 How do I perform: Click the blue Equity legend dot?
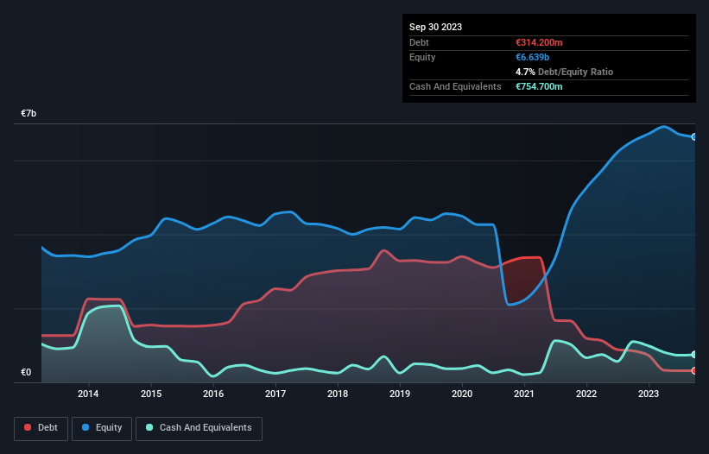coord(85,427)
